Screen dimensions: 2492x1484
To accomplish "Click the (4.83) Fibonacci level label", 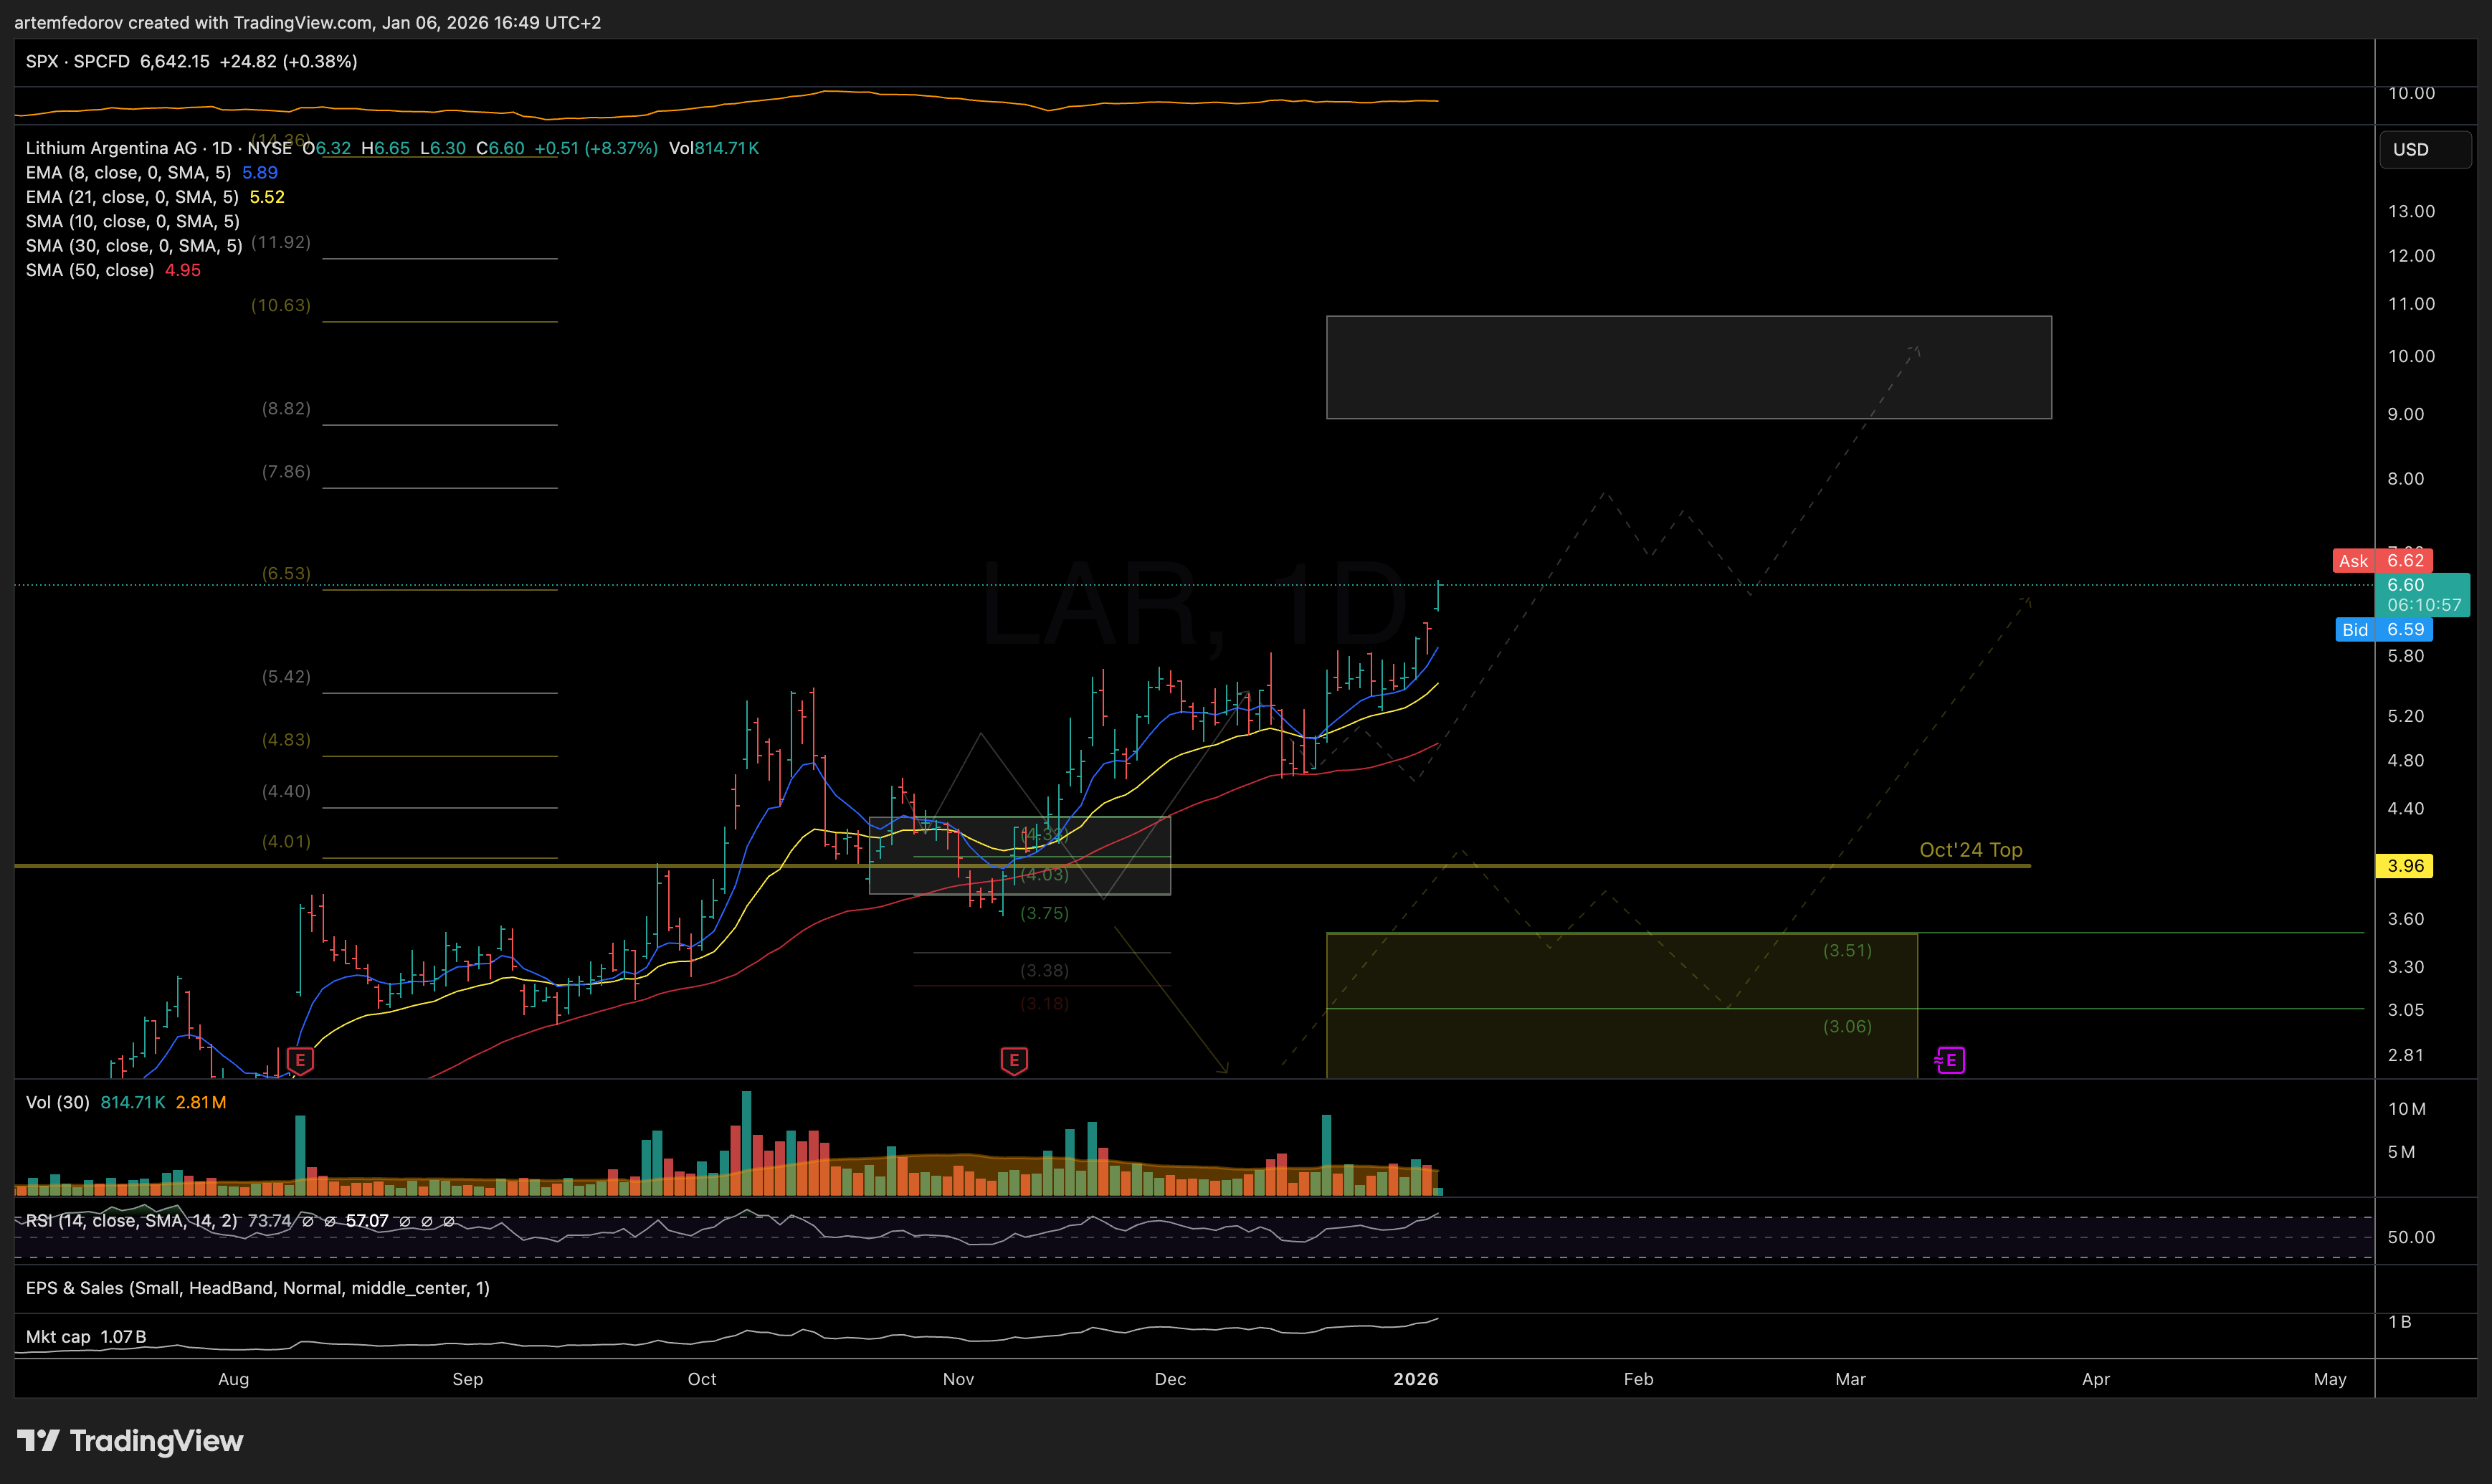I will [286, 739].
